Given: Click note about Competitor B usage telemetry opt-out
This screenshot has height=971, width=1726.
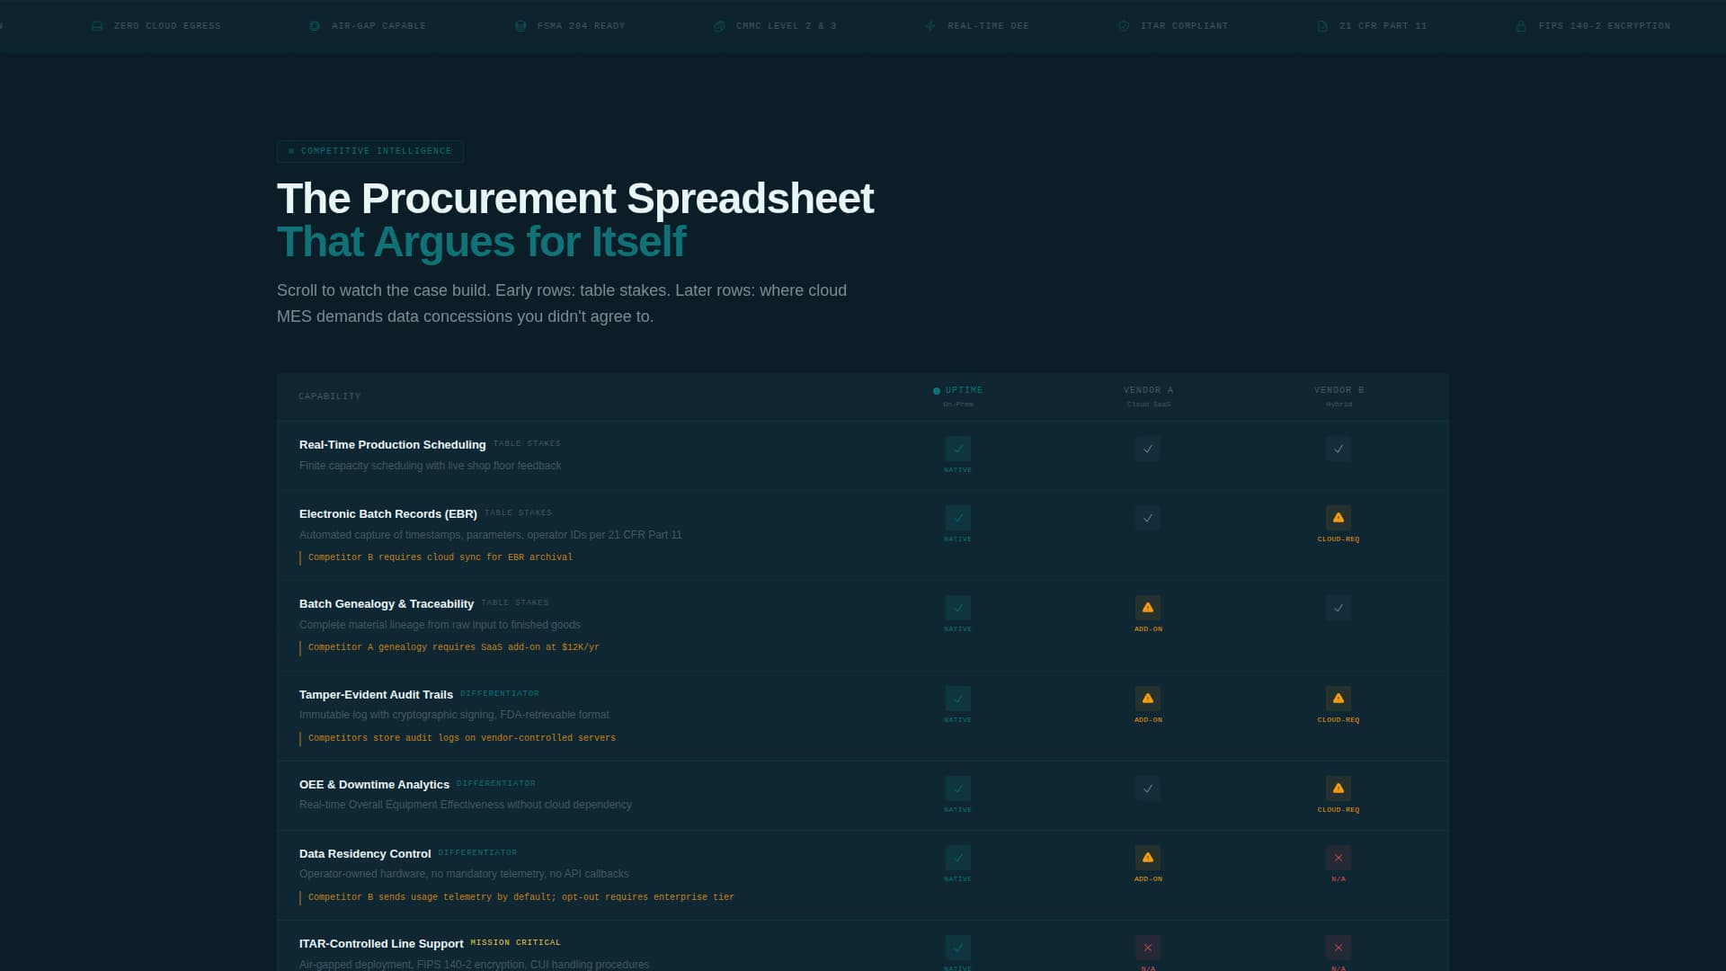Looking at the screenshot, I should point(521,897).
